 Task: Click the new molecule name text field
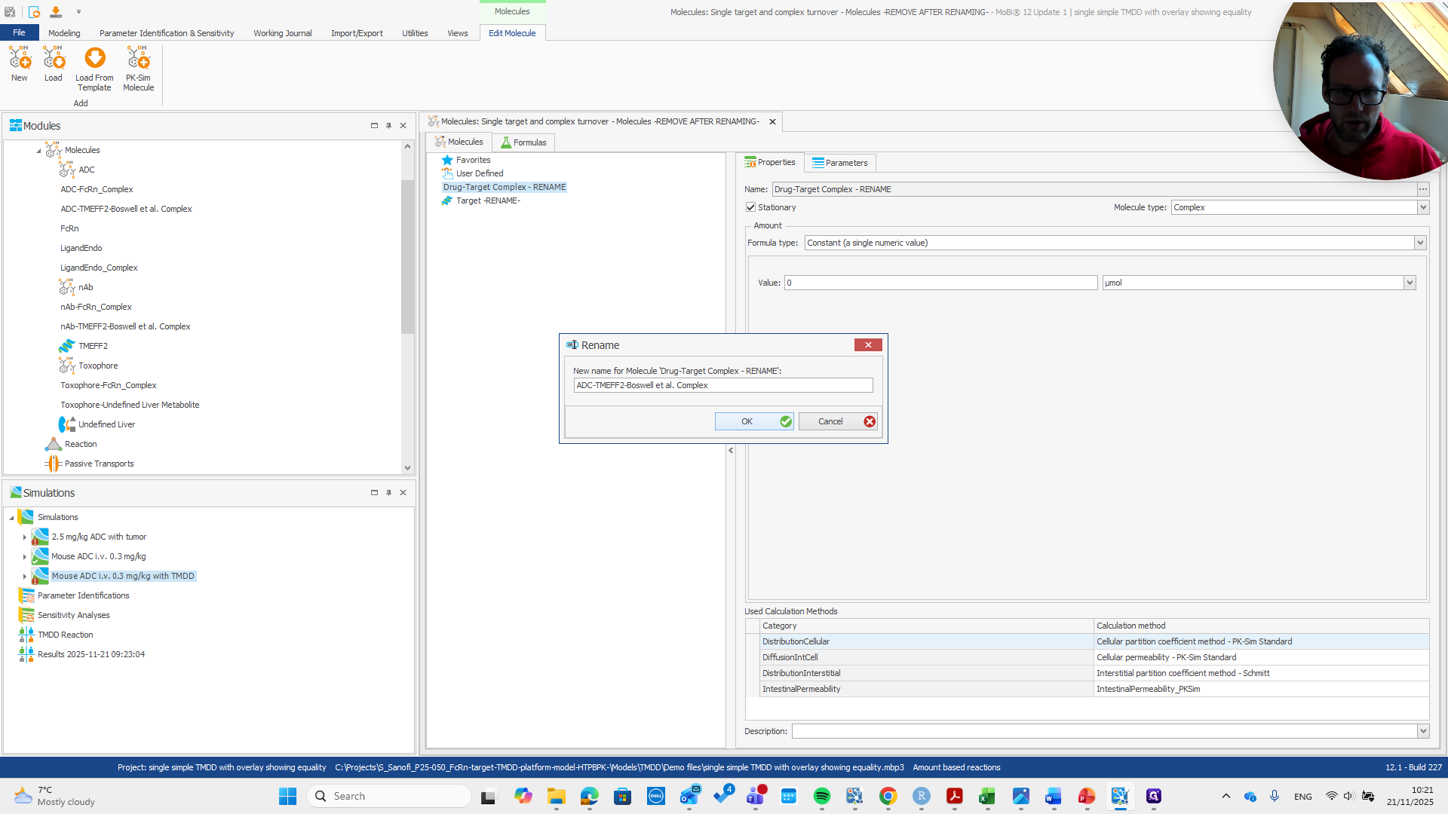pos(722,385)
